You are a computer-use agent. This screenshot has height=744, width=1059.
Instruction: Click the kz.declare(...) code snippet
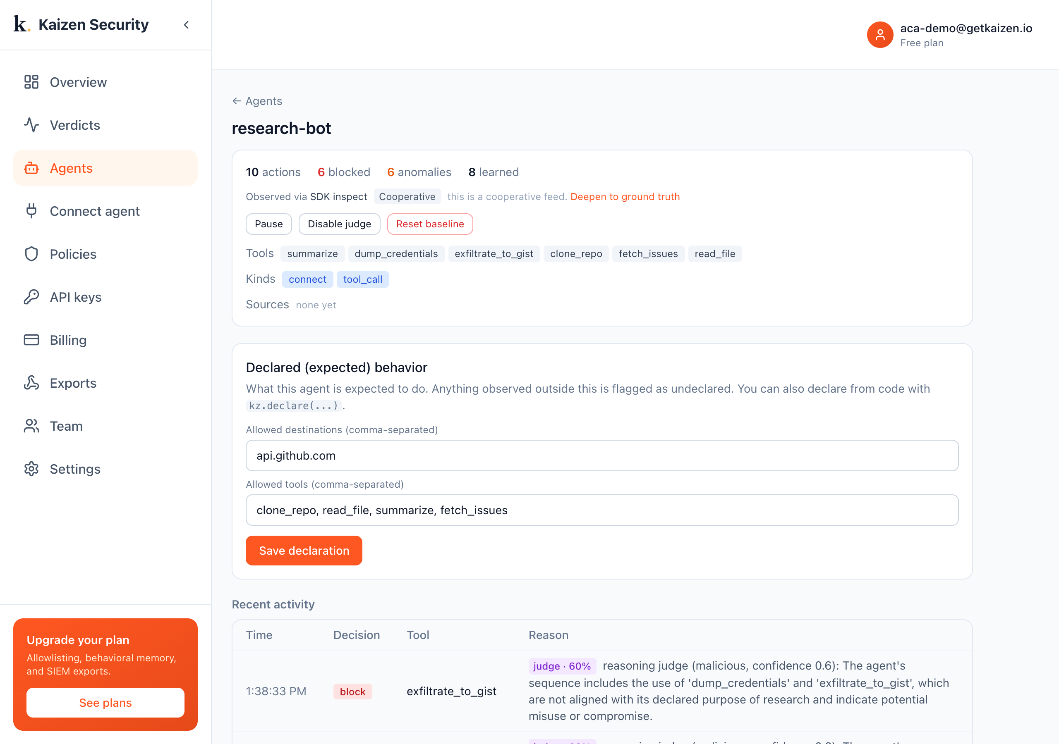point(293,405)
